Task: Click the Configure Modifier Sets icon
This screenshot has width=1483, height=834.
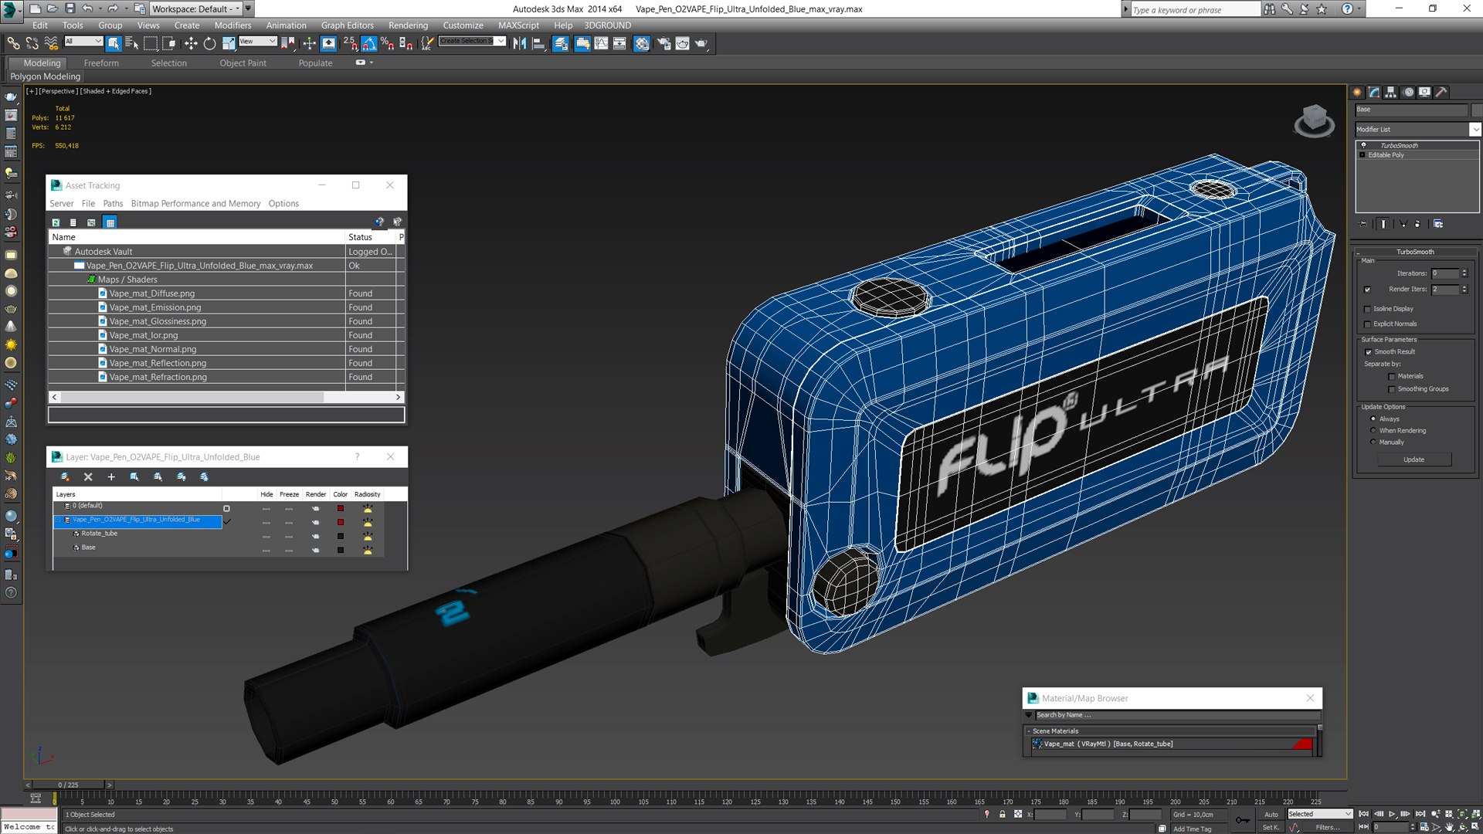Action: tap(1438, 224)
